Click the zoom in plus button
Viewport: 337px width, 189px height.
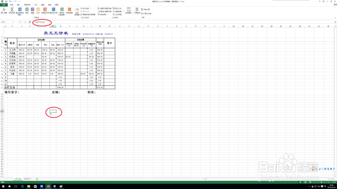[x=329, y=182]
